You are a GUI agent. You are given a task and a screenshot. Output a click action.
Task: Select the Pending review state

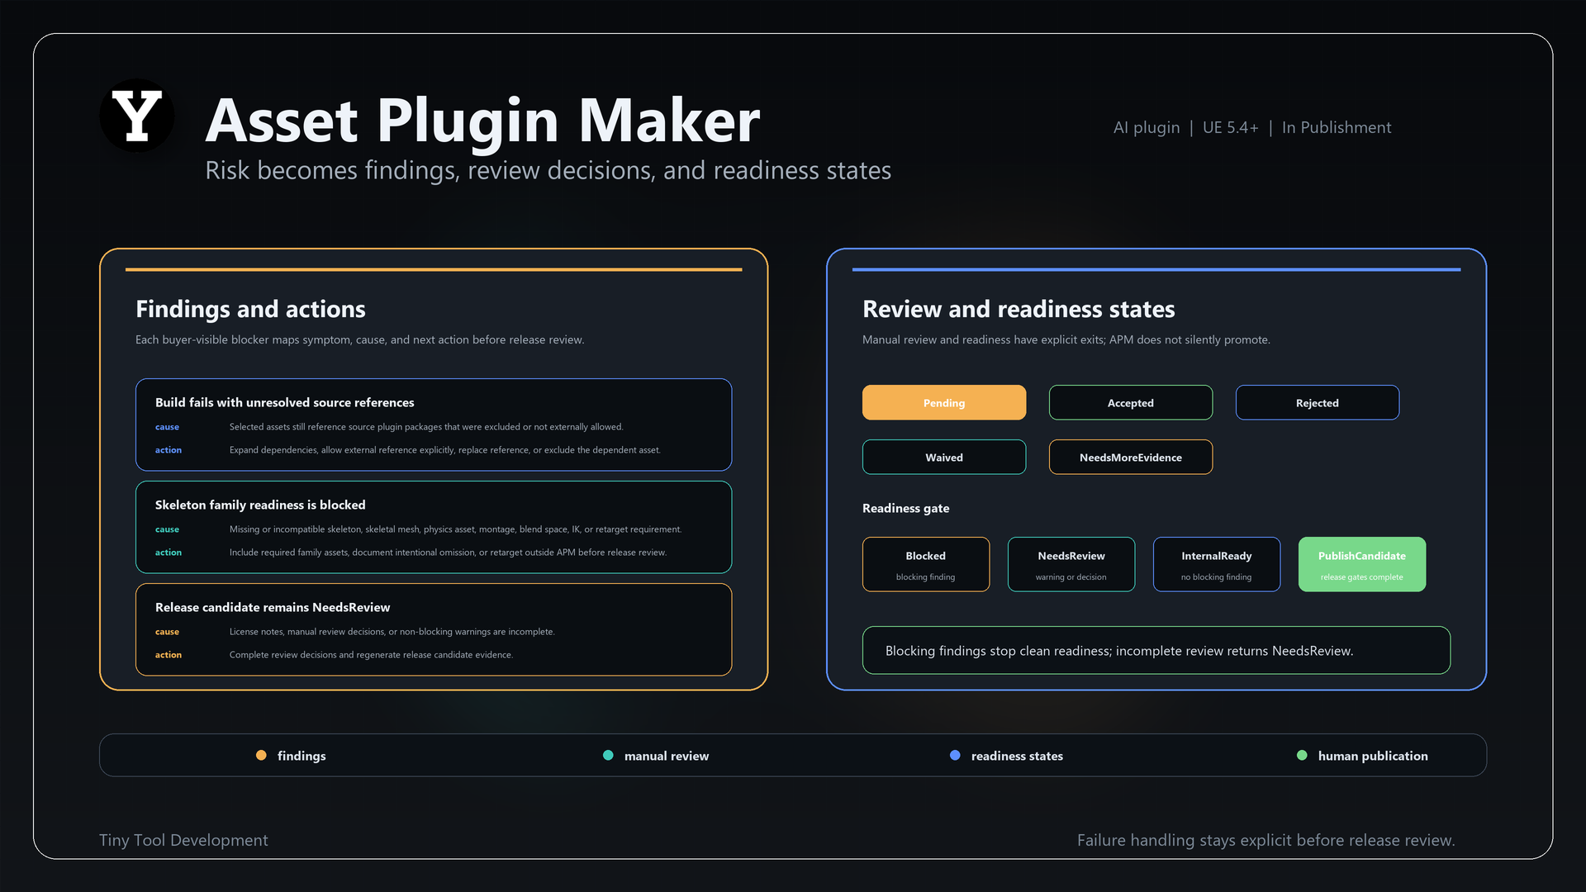point(944,402)
